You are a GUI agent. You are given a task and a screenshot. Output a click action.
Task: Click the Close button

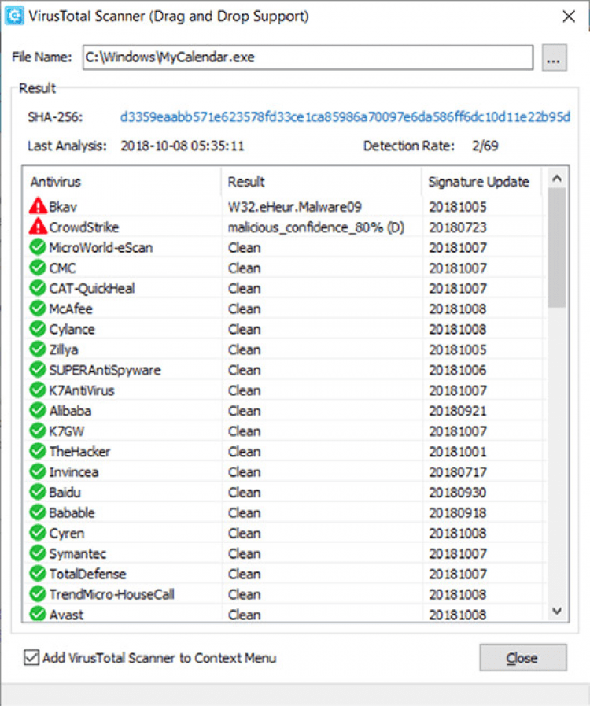coord(522,657)
